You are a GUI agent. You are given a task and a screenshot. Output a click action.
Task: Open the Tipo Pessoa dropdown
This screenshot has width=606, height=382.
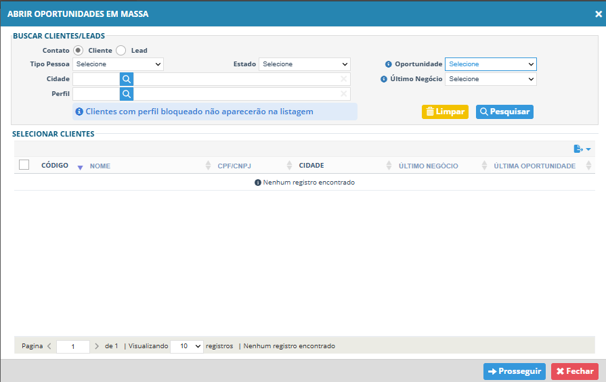tap(118, 64)
